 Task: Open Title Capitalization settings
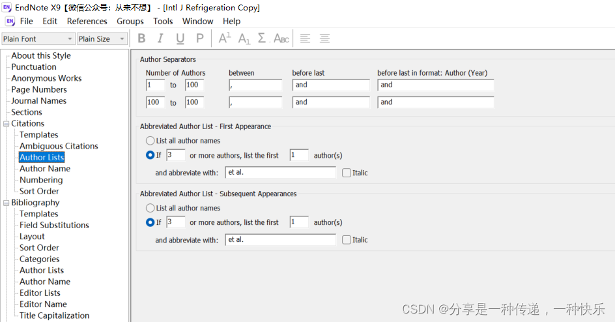pyautogui.click(x=54, y=315)
